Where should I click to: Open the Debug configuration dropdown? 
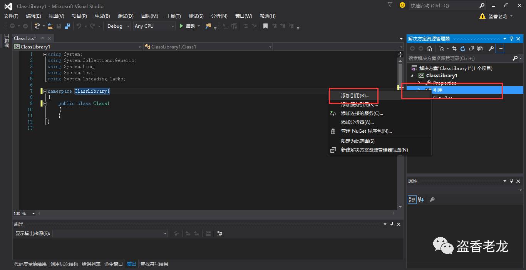(118, 26)
